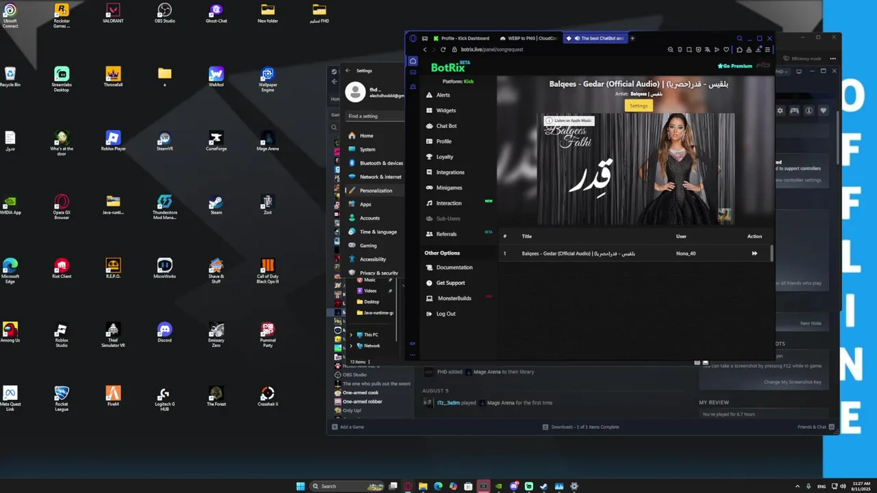Open Apps in Windows Settings
Viewport: 877px width, 493px height.
pyautogui.click(x=360, y=204)
